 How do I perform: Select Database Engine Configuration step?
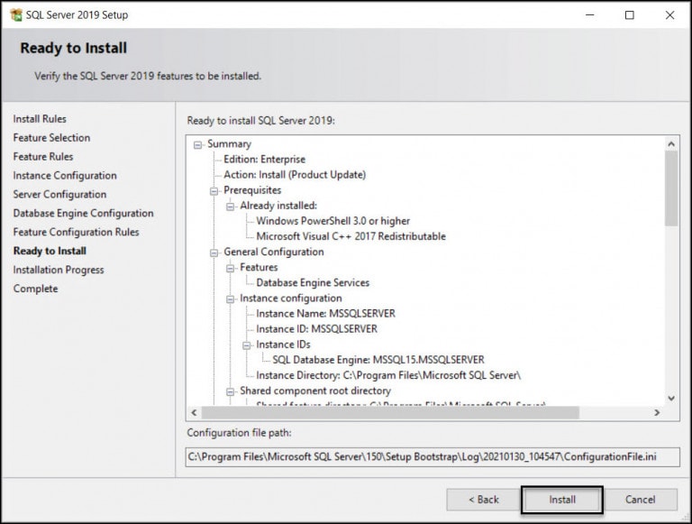click(84, 214)
